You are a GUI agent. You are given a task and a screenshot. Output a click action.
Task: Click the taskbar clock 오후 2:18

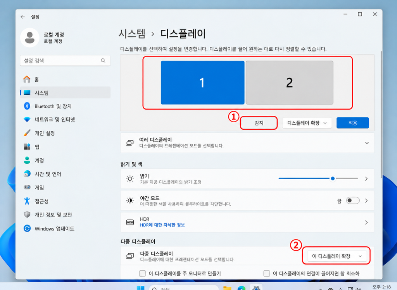(x=381, y=287)
